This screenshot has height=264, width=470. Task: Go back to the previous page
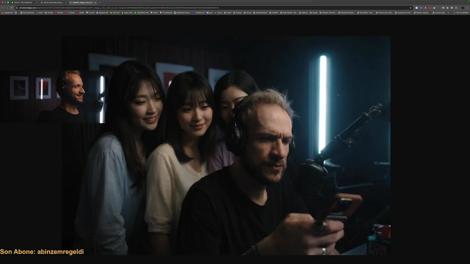pos(3,8)
